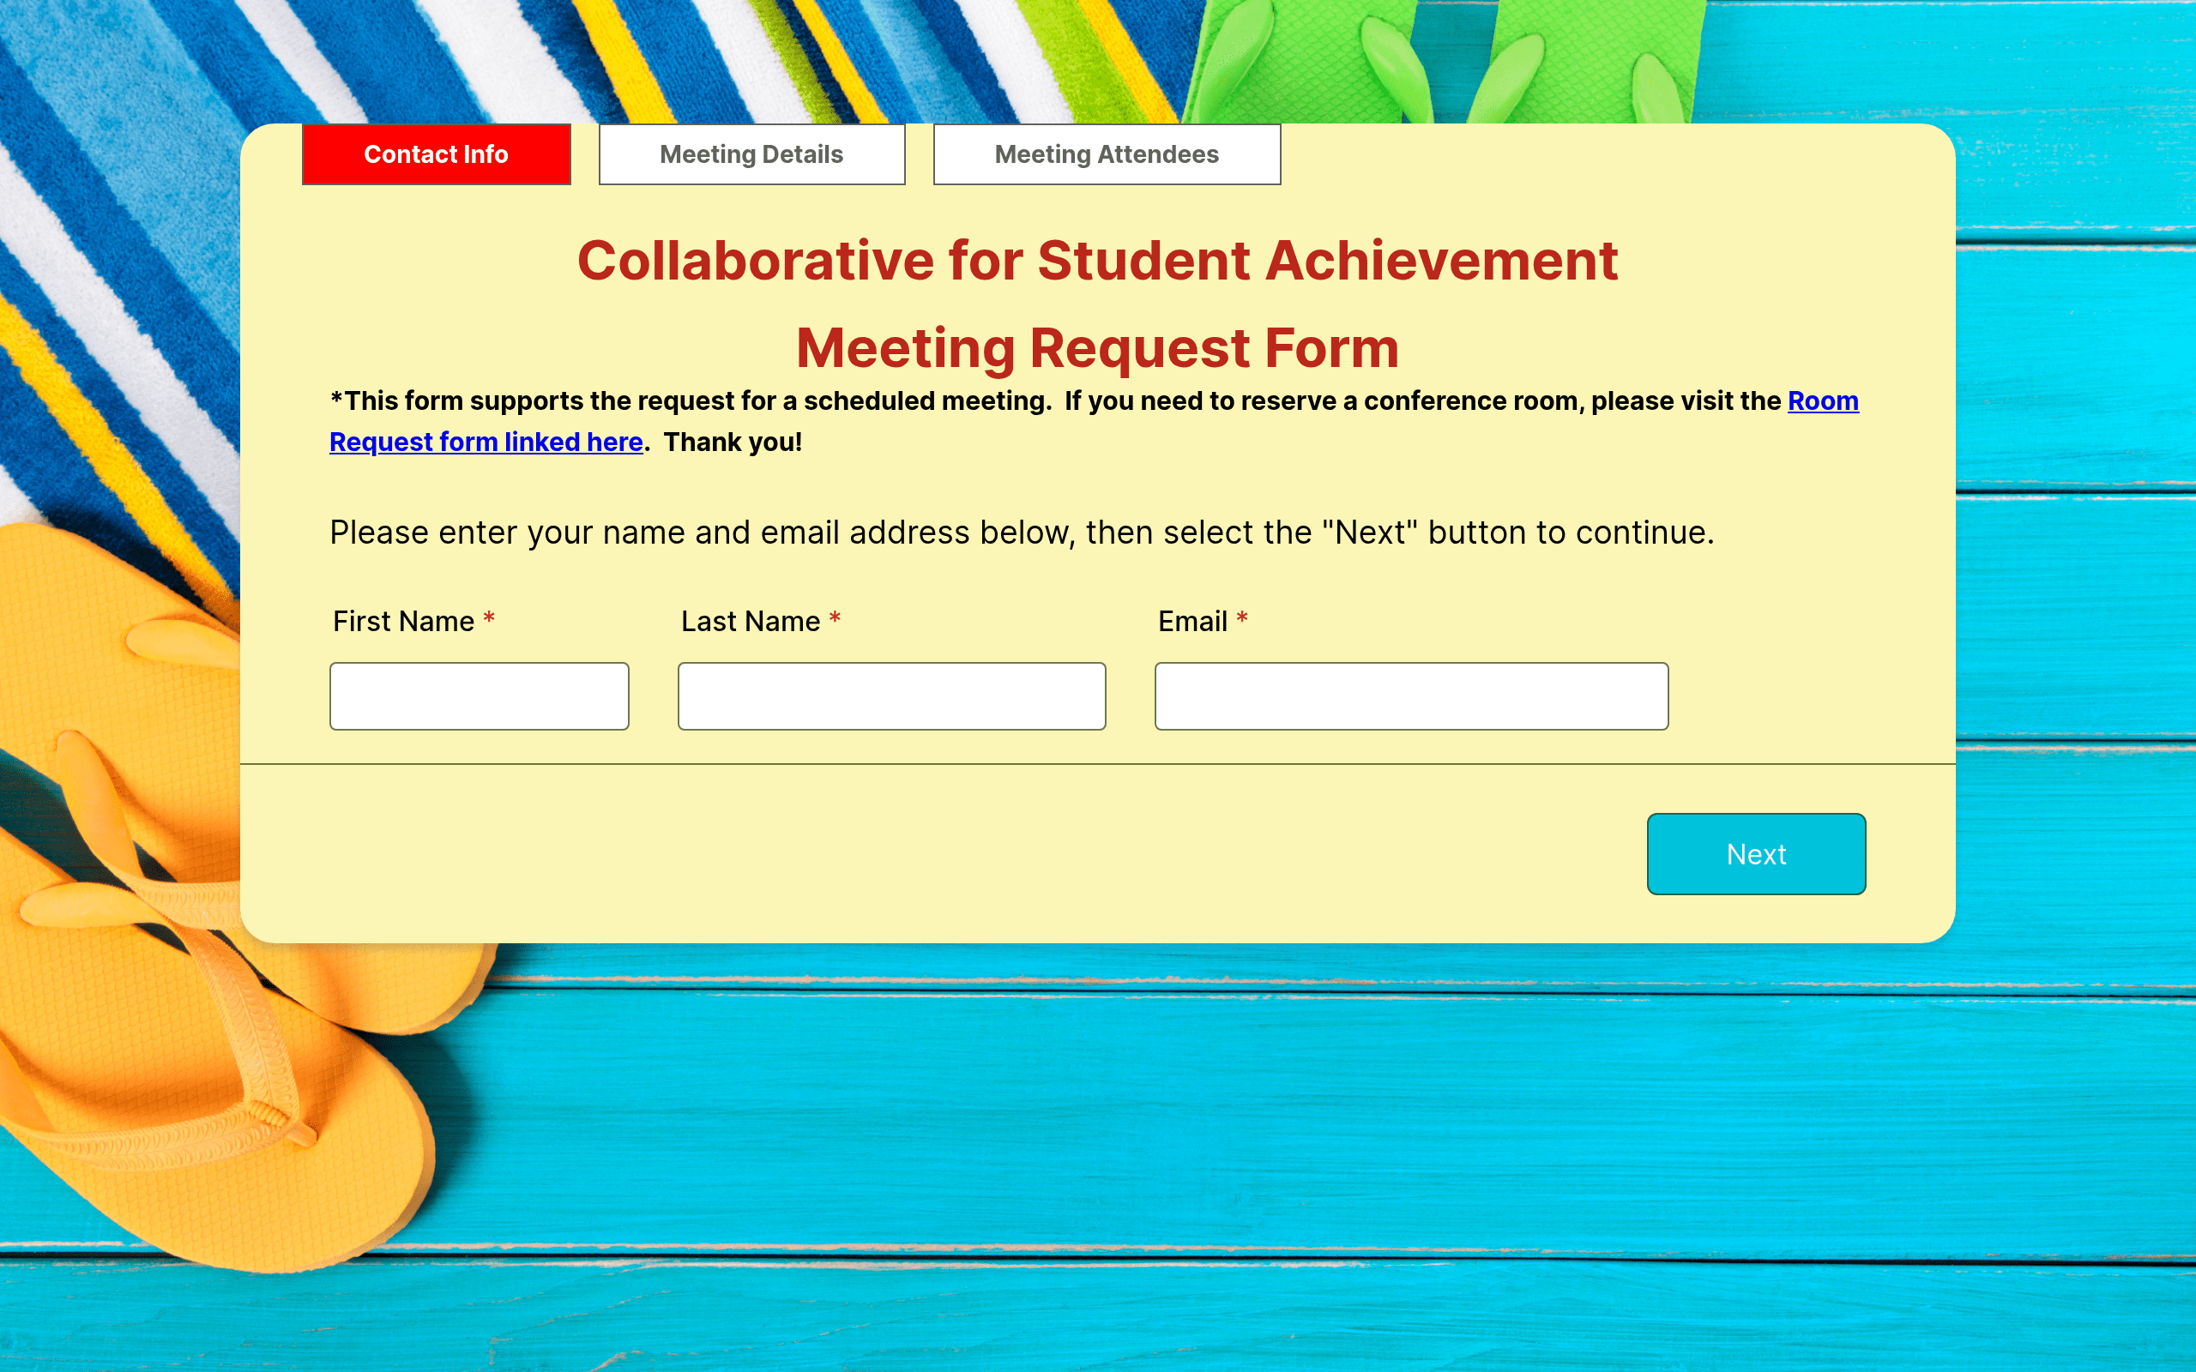
Task: Focus the Last Name input field
Action: 891,696
